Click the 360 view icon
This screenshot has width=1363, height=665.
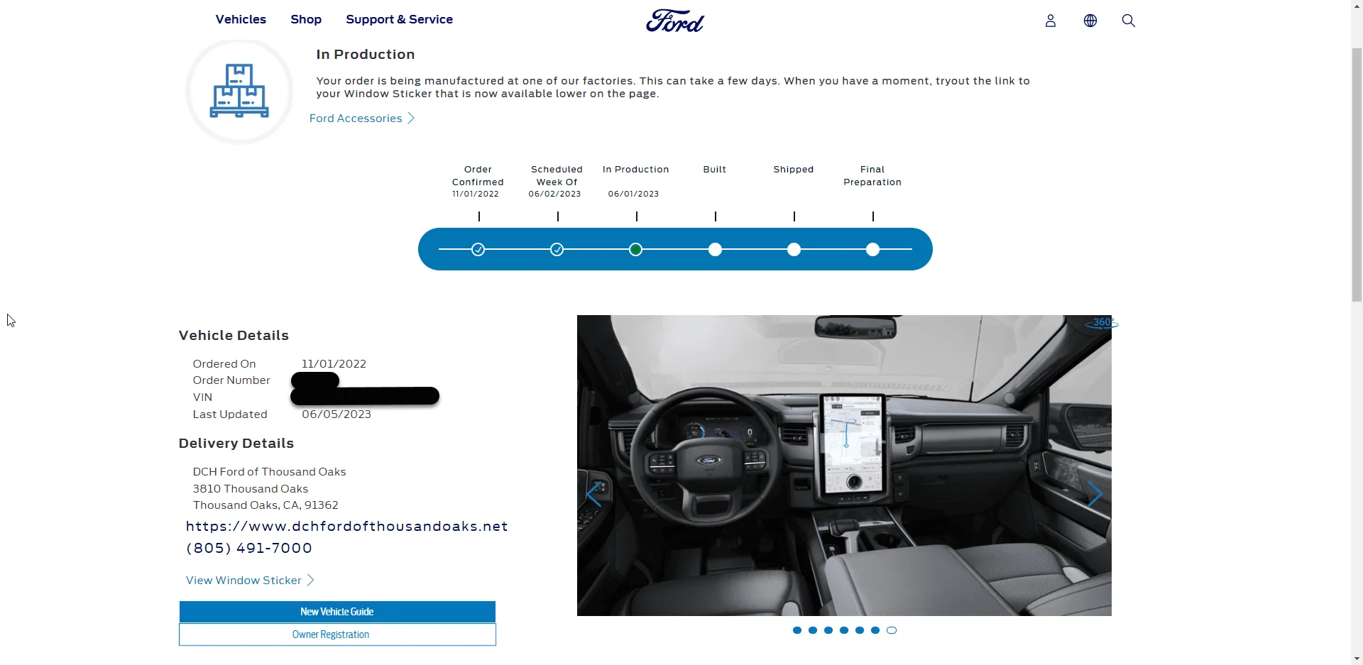pos(1102,323)
